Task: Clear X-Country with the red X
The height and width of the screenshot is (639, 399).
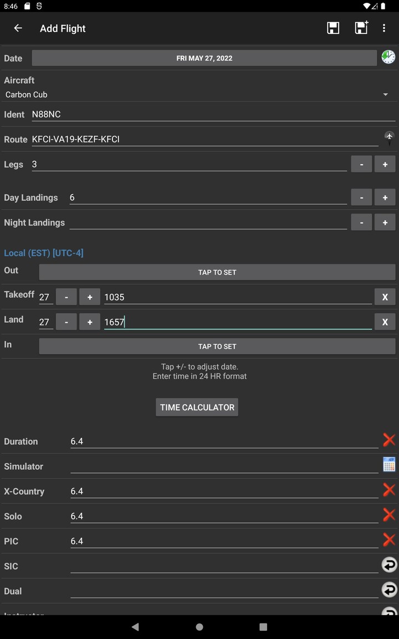Action: pos(389,490)
